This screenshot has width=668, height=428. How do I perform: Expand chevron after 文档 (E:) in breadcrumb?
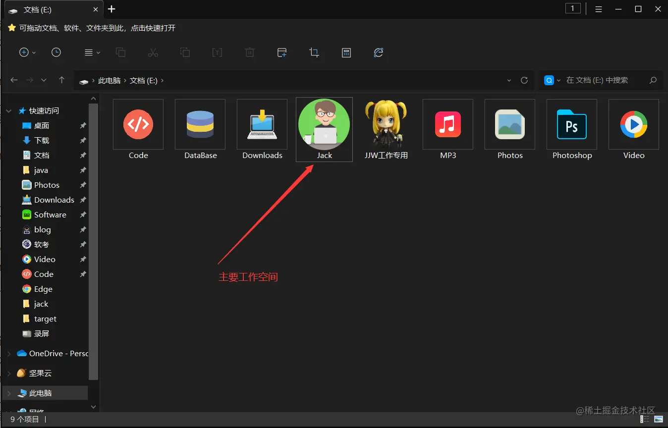tap(162, 80)
